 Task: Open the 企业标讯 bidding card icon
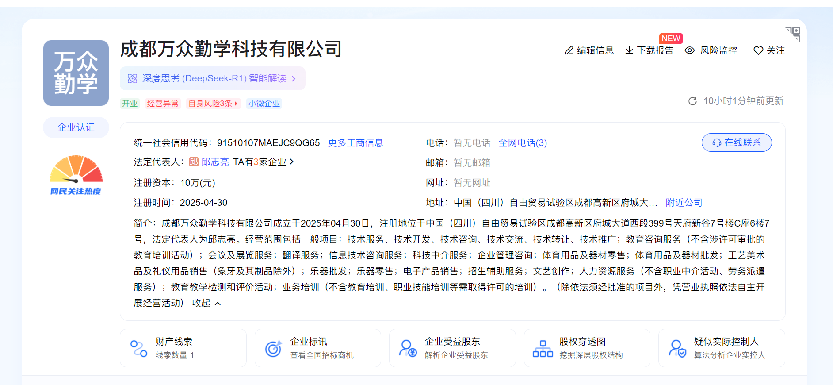click(273, 348)
